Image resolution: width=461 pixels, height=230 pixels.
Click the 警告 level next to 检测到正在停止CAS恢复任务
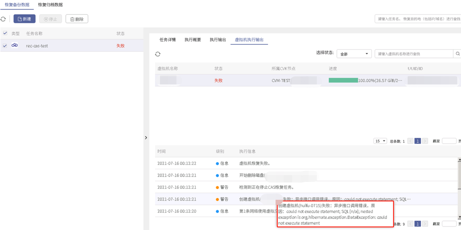[x=222, y=187]
